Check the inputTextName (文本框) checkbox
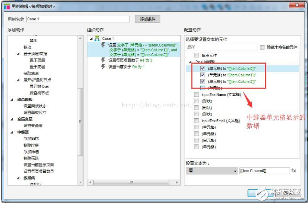 point(196,95)
